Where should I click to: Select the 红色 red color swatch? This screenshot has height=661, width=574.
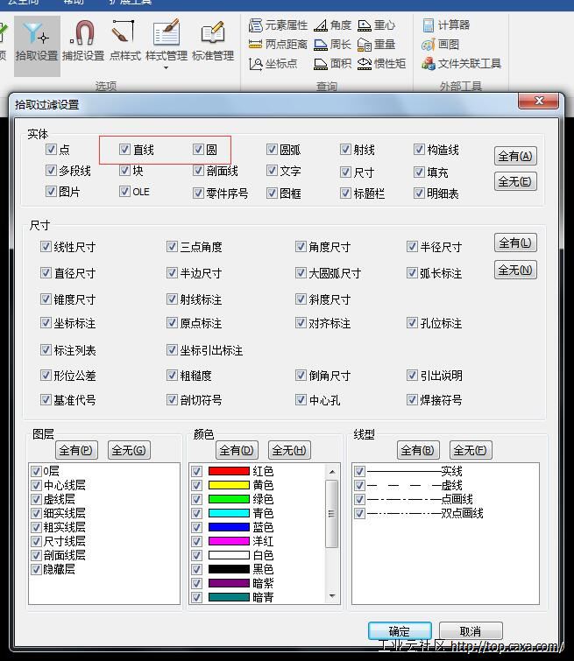point(229,471)
